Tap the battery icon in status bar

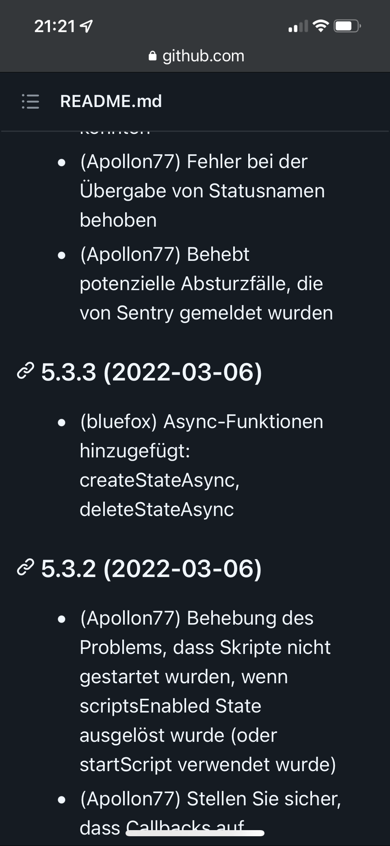tap(347, 26)
